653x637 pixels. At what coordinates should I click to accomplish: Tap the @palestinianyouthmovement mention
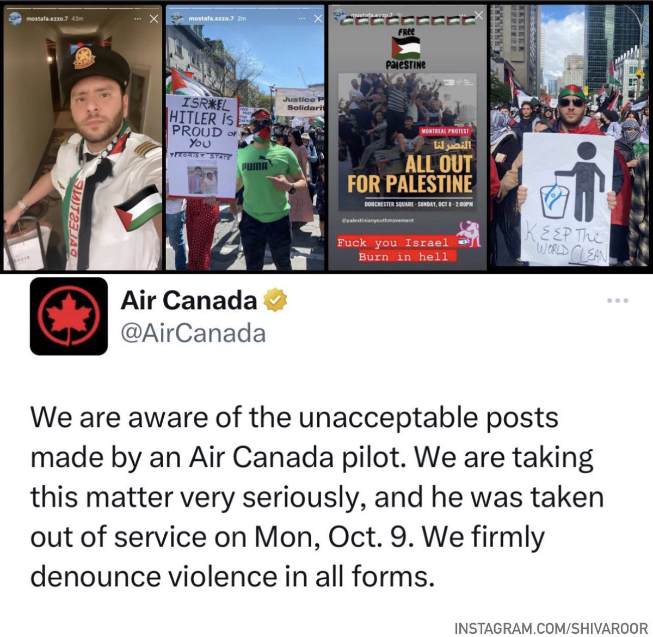point(378,220)
